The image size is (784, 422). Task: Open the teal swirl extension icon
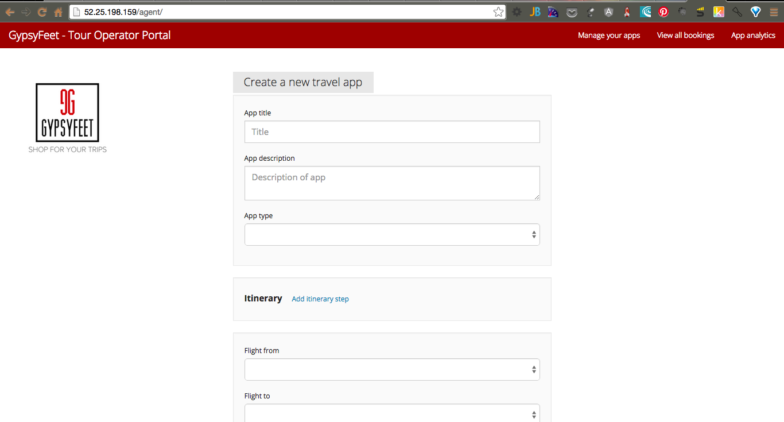(x=645, y=11)
